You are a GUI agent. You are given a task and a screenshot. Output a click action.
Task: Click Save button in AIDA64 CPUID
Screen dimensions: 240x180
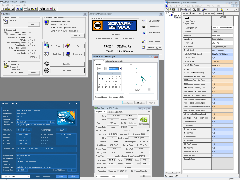point(61,176)
